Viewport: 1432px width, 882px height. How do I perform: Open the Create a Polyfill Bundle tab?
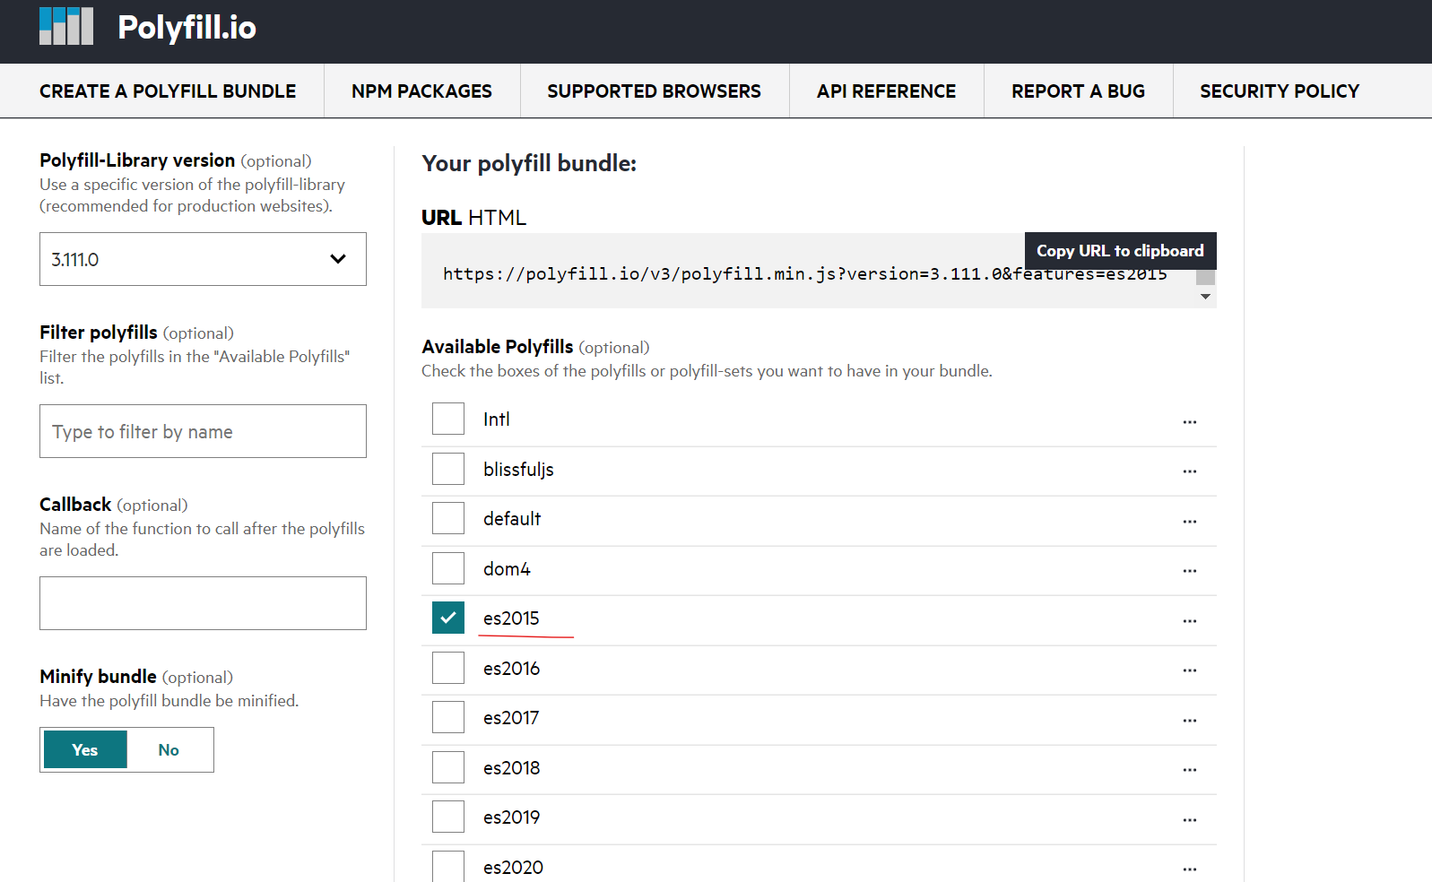[168, 91]
